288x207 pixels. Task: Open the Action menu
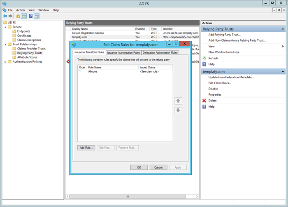[21, 10]
